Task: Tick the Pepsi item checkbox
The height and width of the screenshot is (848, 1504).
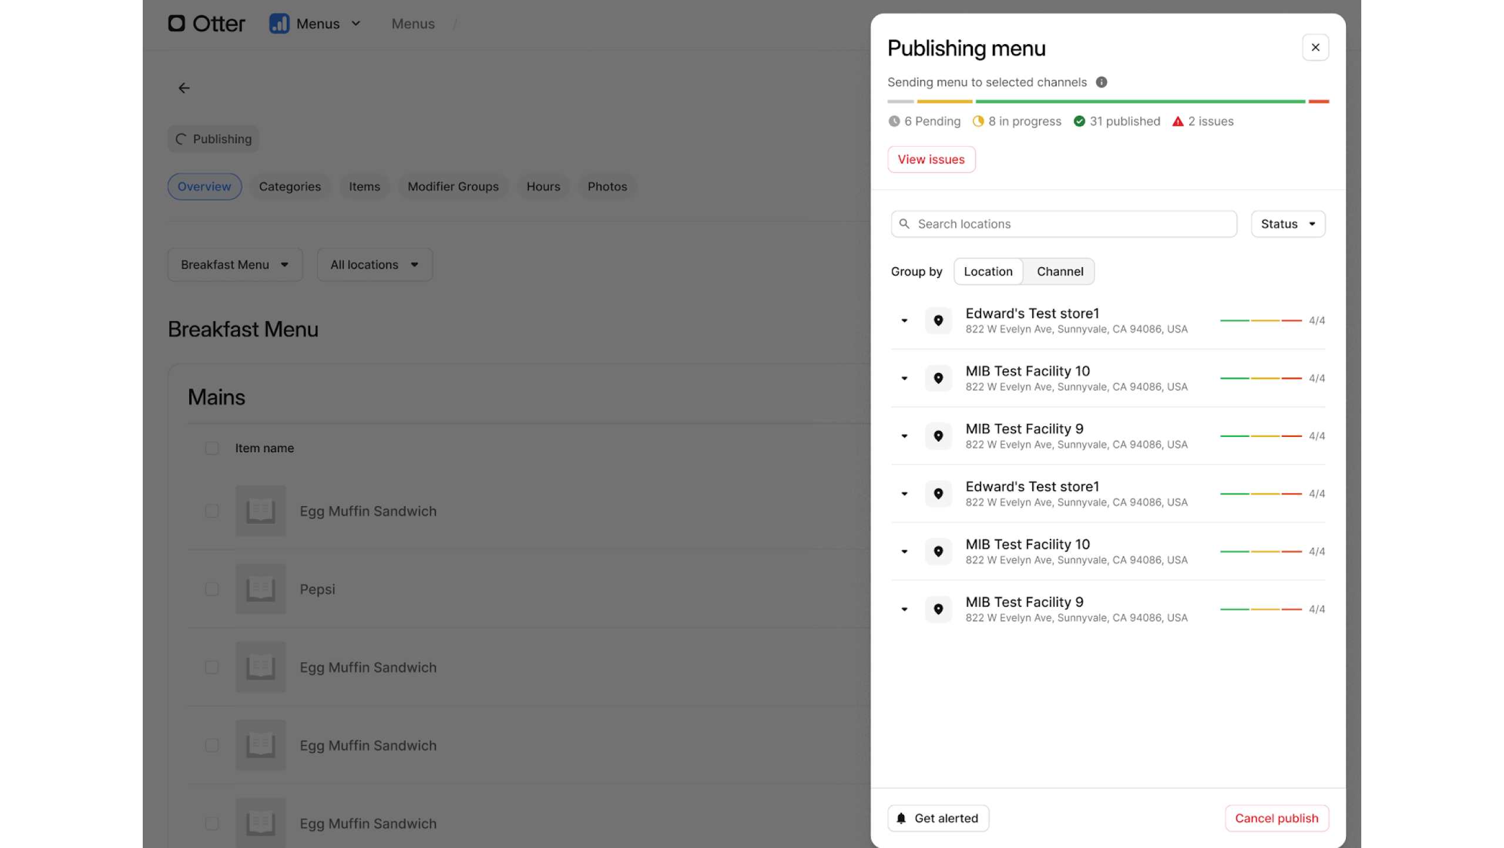Action: coord(212,589)
